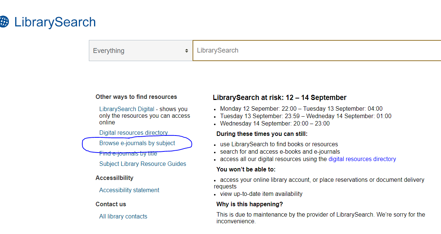This screenshot has width=441, height=234.
Task: Click the up-down arrows on the Everything selector
Action: pyautogui.click(x=187, y=51)
